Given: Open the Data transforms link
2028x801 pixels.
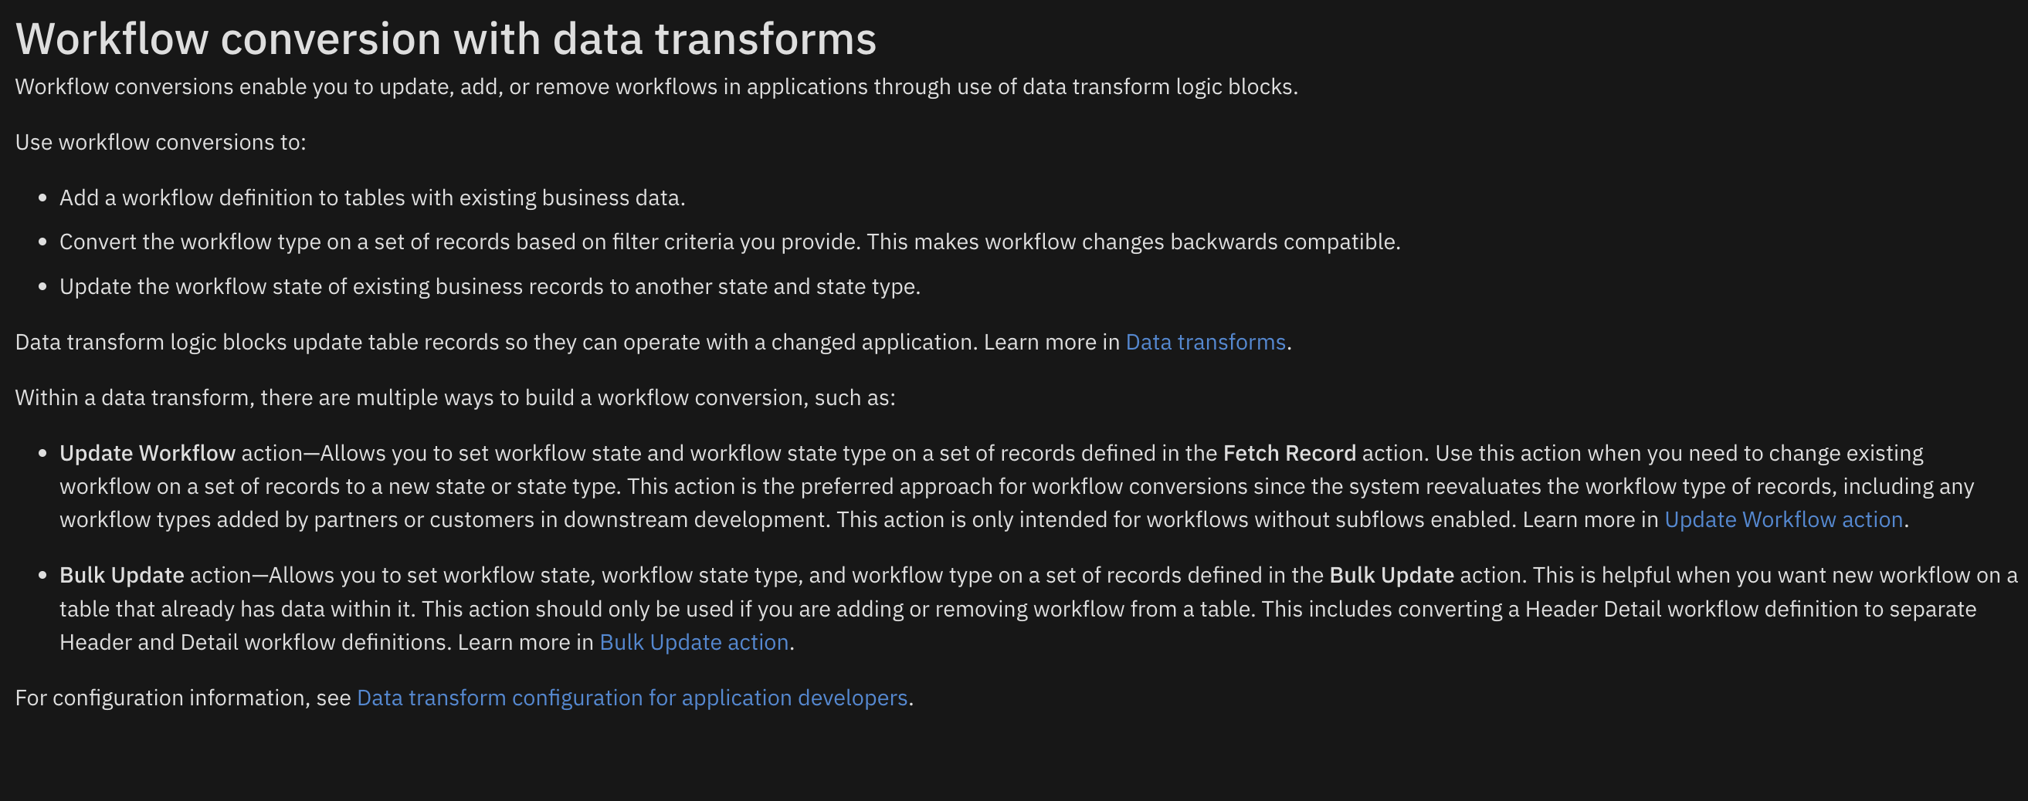Looking at the screenshot, I should coord(1205,343).
